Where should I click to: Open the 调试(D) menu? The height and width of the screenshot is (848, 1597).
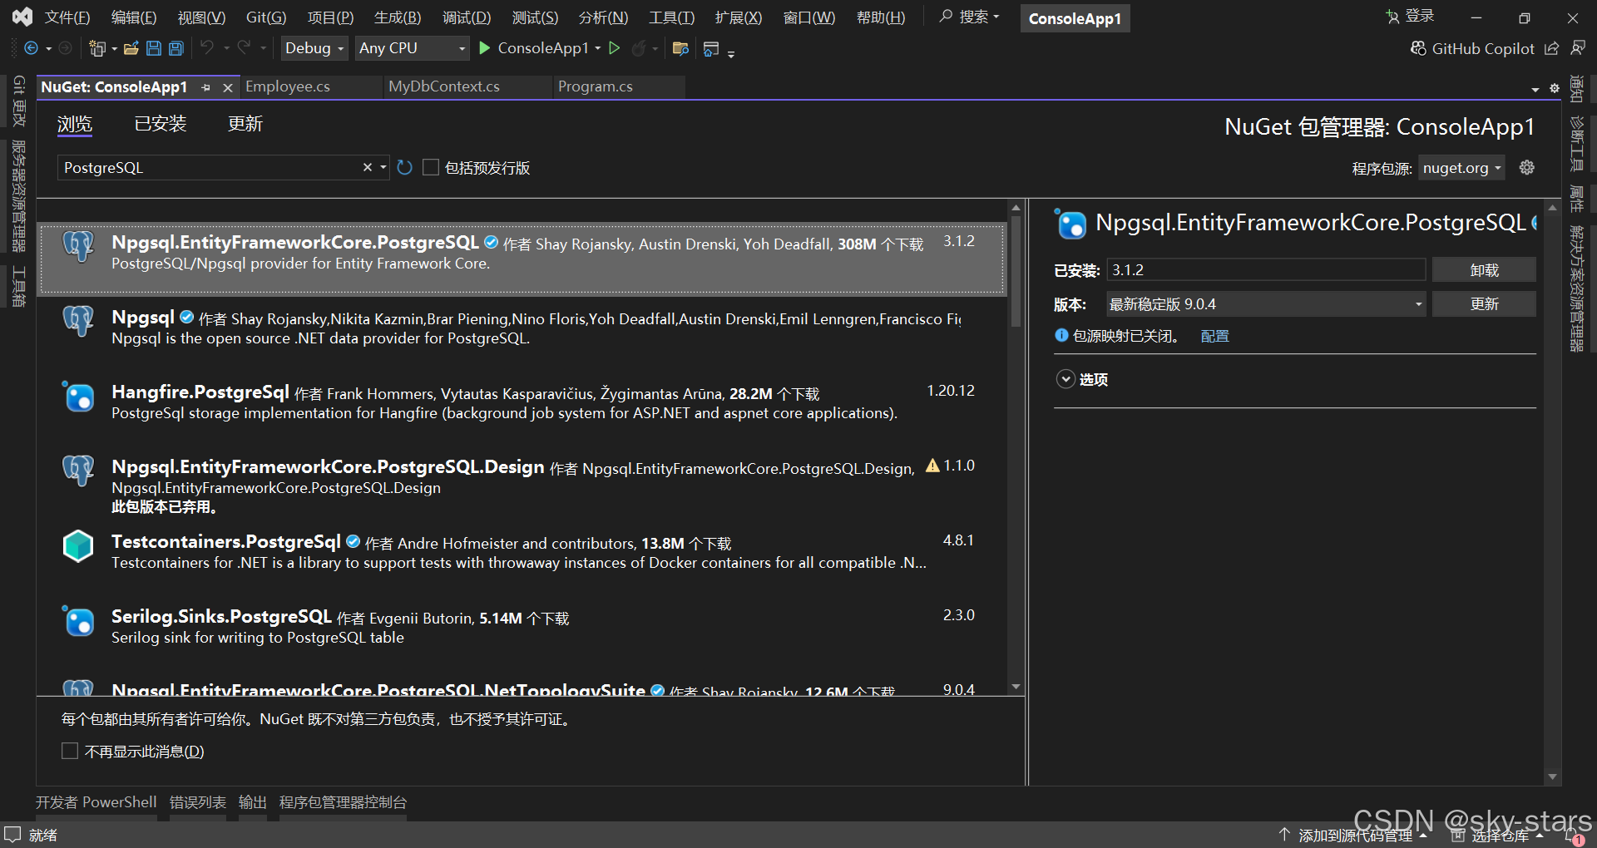[467, 17]
